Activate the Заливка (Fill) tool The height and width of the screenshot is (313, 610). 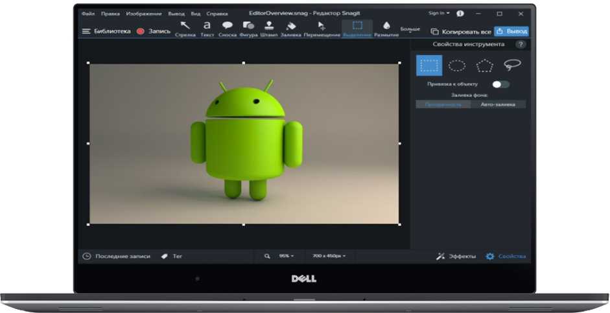pyautogui.click(x=291, y=29)
